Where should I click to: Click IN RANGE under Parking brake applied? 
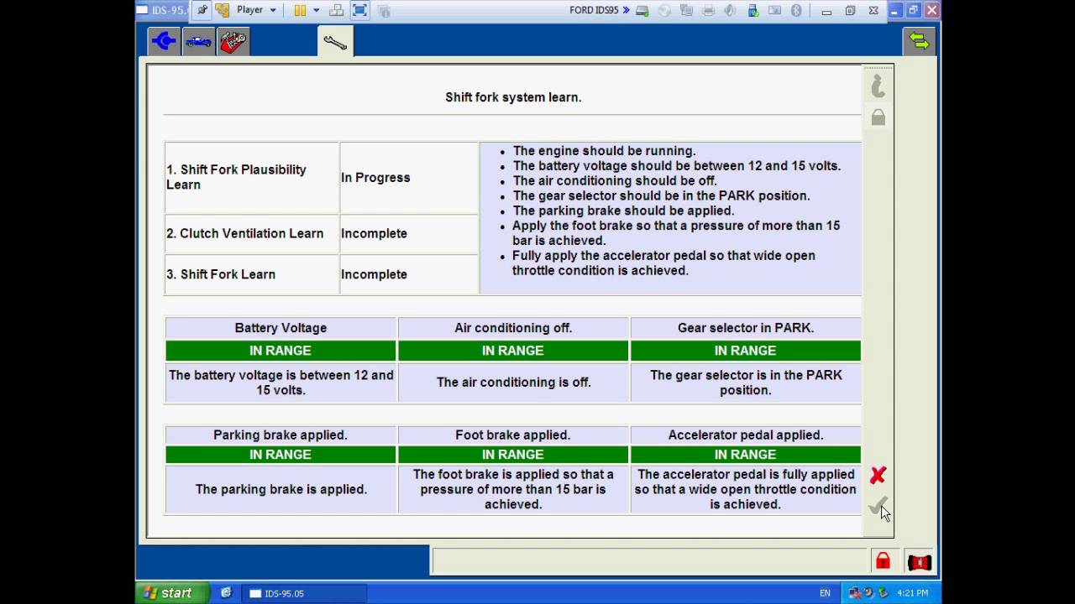pyautogui.click(x=281, y=455)
